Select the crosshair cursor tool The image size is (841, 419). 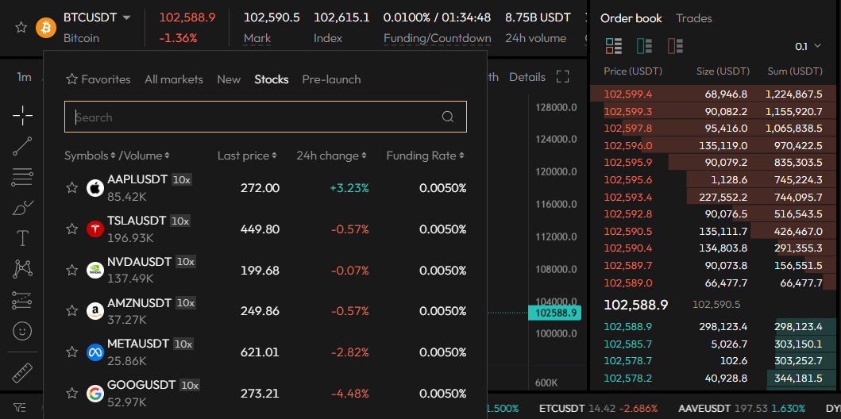22,116
